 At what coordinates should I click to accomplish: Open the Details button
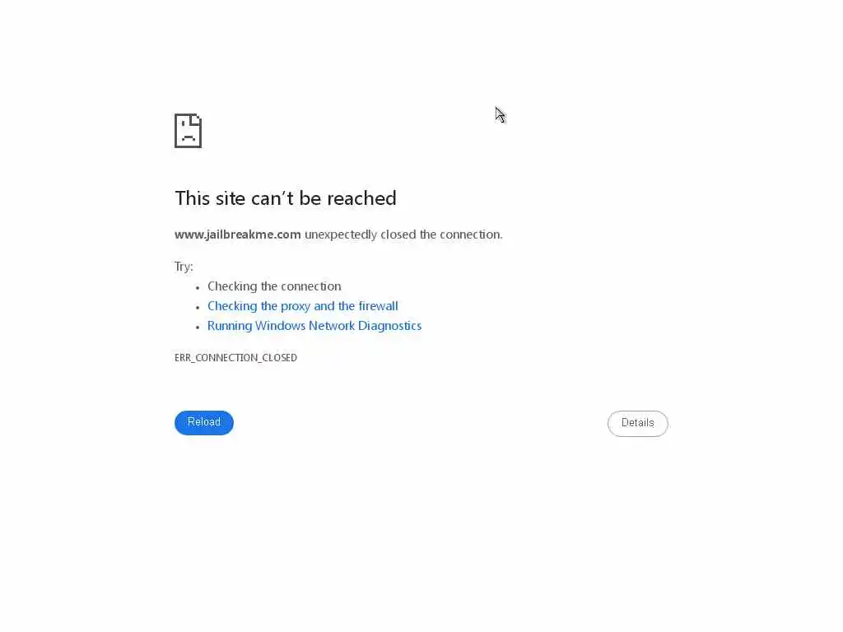[638, 424]
